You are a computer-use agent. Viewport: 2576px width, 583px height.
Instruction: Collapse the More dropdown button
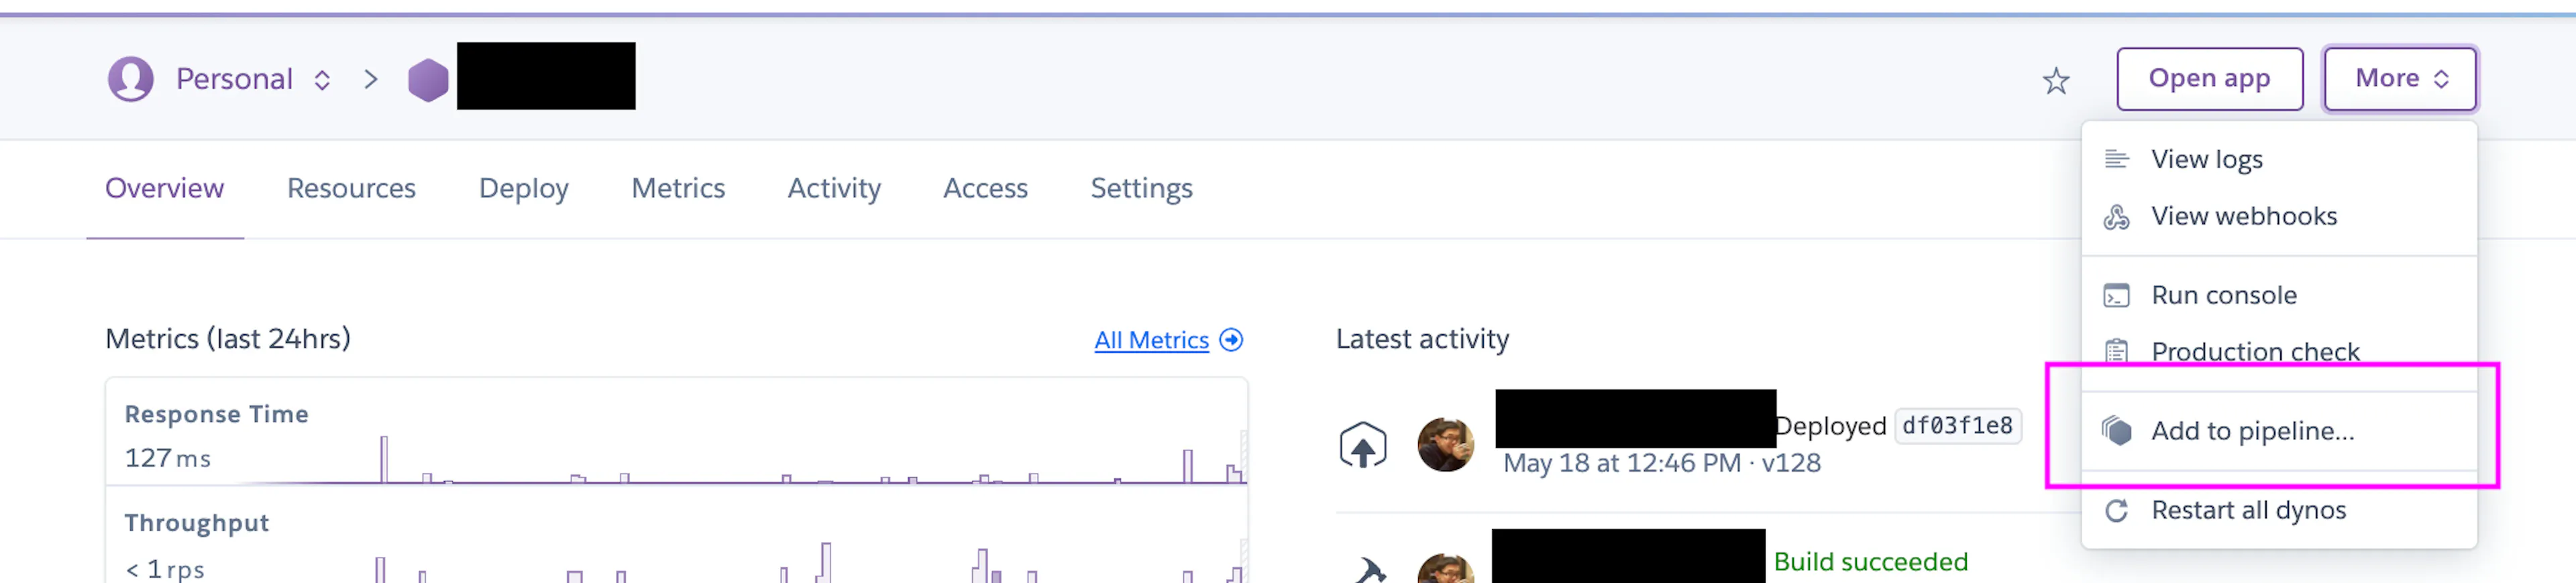[2399, 79]
